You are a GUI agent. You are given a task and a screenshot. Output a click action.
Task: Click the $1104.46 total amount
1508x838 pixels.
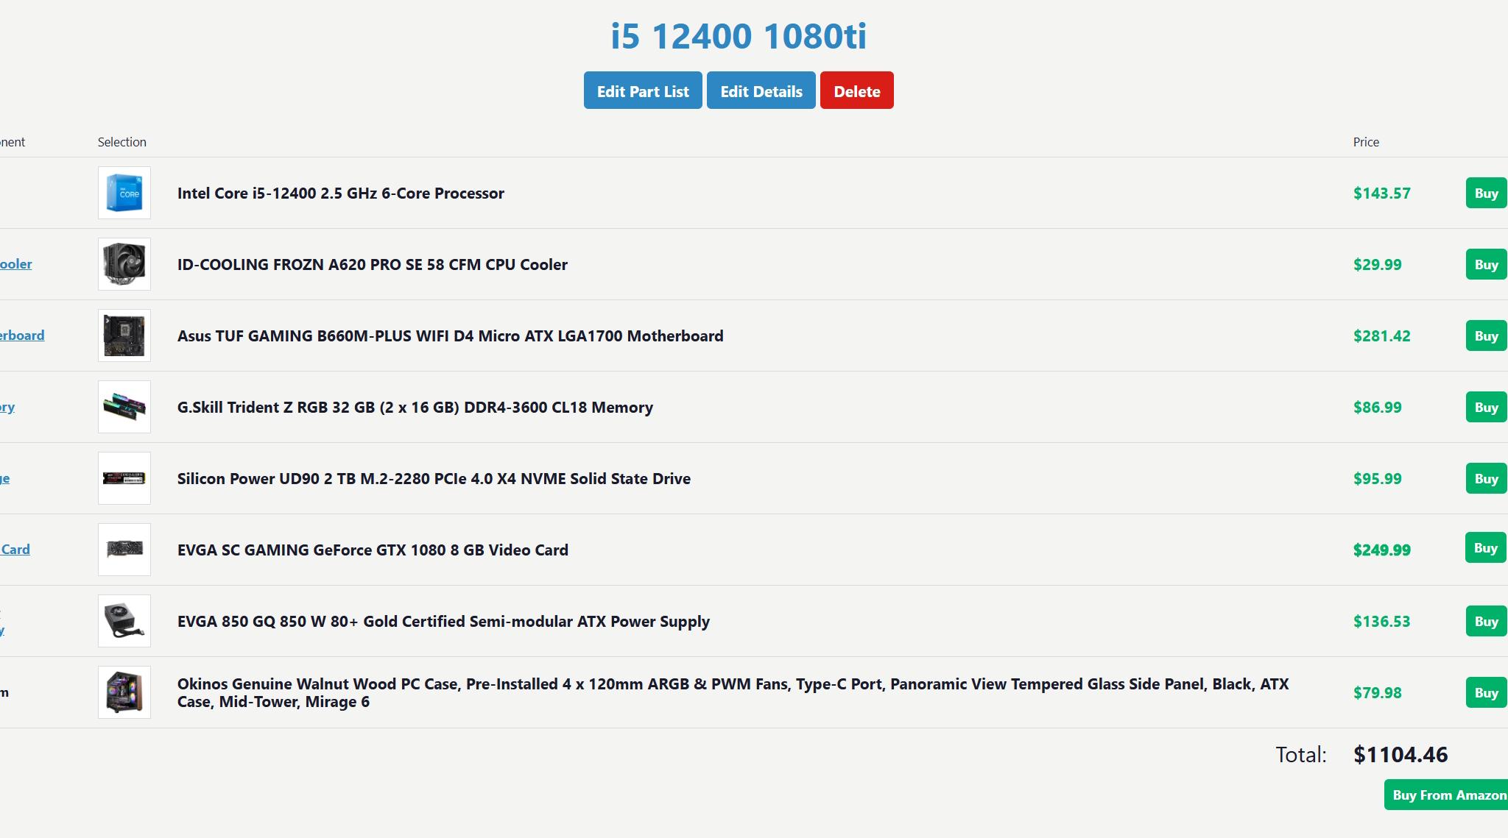tap(1400, 754)
